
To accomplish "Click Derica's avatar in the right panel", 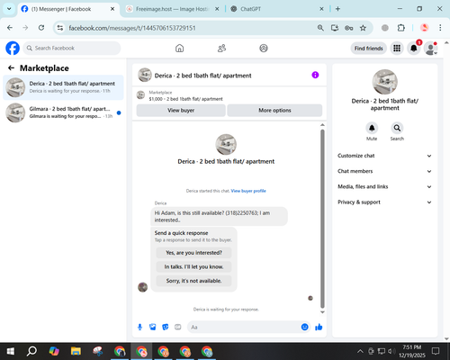I will coord(385,82).
